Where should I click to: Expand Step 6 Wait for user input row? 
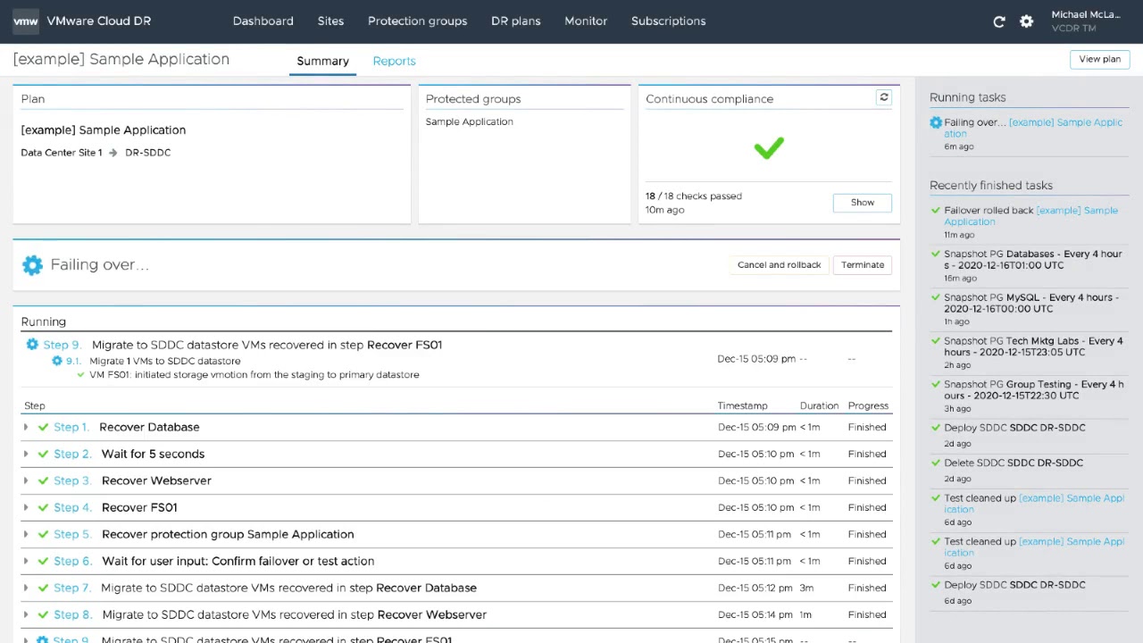pyautogui.click(x=26, y=561)
